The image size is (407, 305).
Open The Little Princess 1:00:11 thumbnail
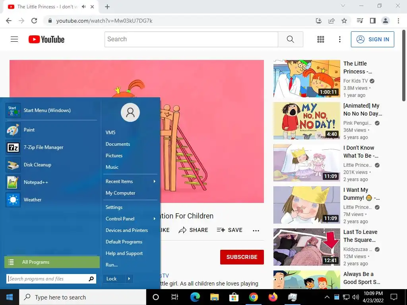tap(306, 79)
